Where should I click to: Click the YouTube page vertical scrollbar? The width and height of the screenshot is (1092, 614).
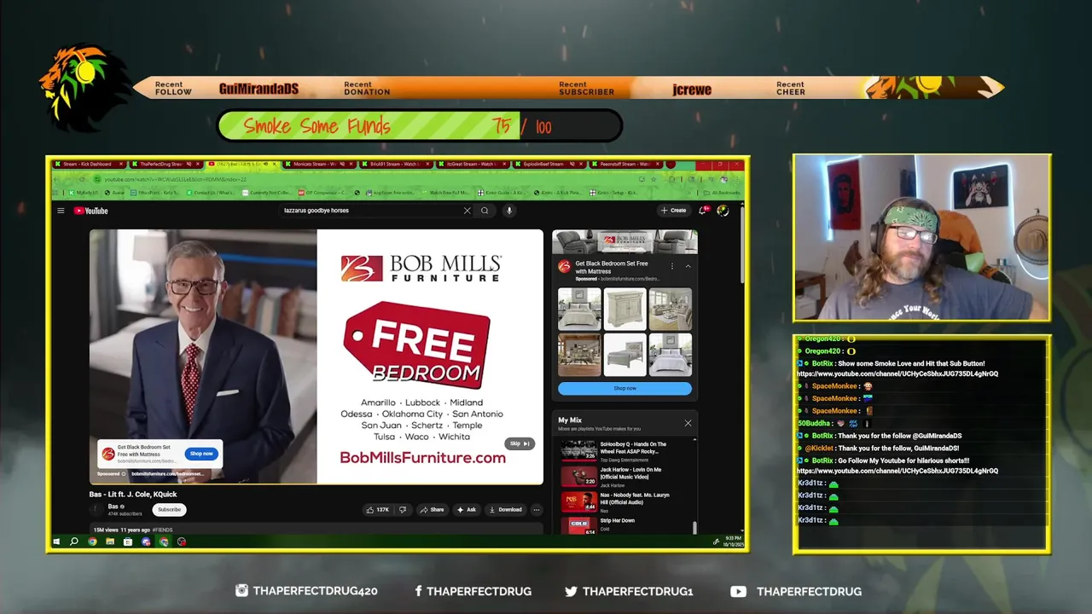742,246
